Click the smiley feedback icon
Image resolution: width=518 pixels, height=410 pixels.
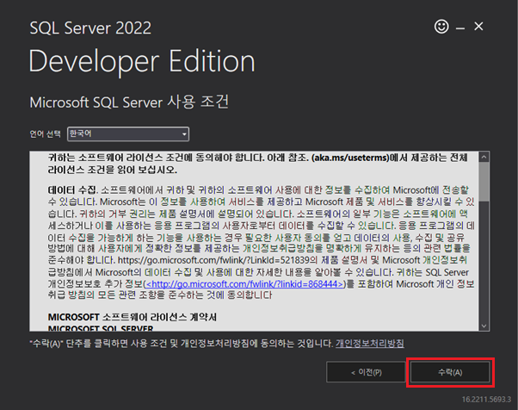coord(441,27)
